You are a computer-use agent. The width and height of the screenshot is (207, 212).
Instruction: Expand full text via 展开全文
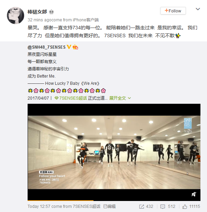[x=118, y=98]
